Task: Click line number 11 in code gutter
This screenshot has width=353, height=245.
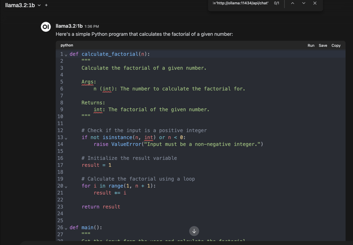Action: (60, 124)
